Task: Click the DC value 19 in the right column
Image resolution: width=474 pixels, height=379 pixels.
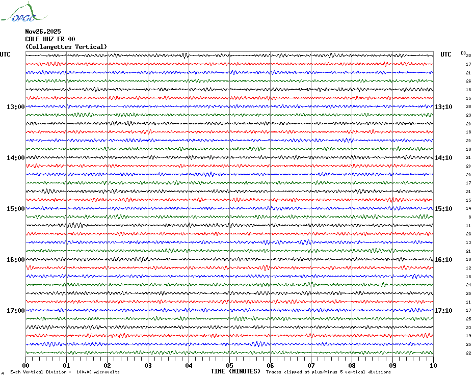Action: (x=468, y=336)
